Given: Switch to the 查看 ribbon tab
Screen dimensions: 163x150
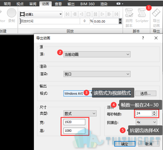Looking at the screenshot, I should [58, 4].
